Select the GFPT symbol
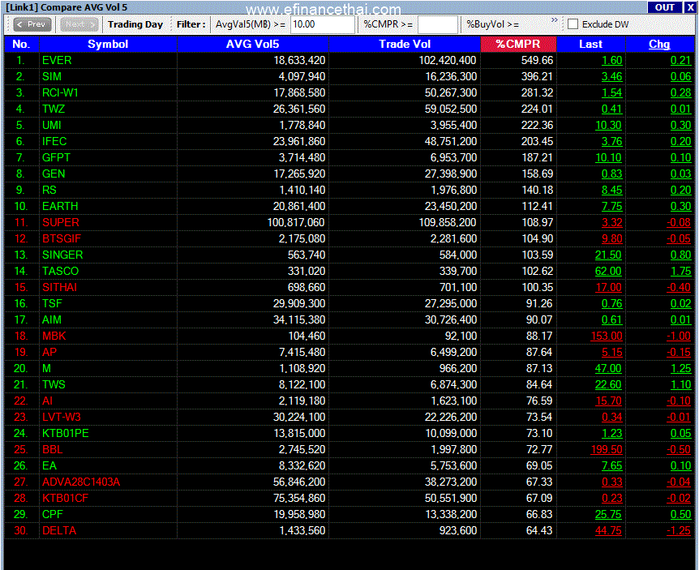699x570 pixels. [x=56, y=157]
